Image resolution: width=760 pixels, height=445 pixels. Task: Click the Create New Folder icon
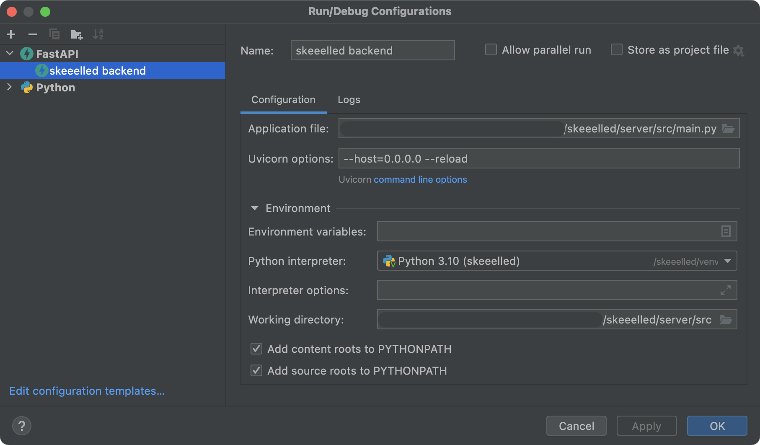pyautogui.click(x=77, y=34)
